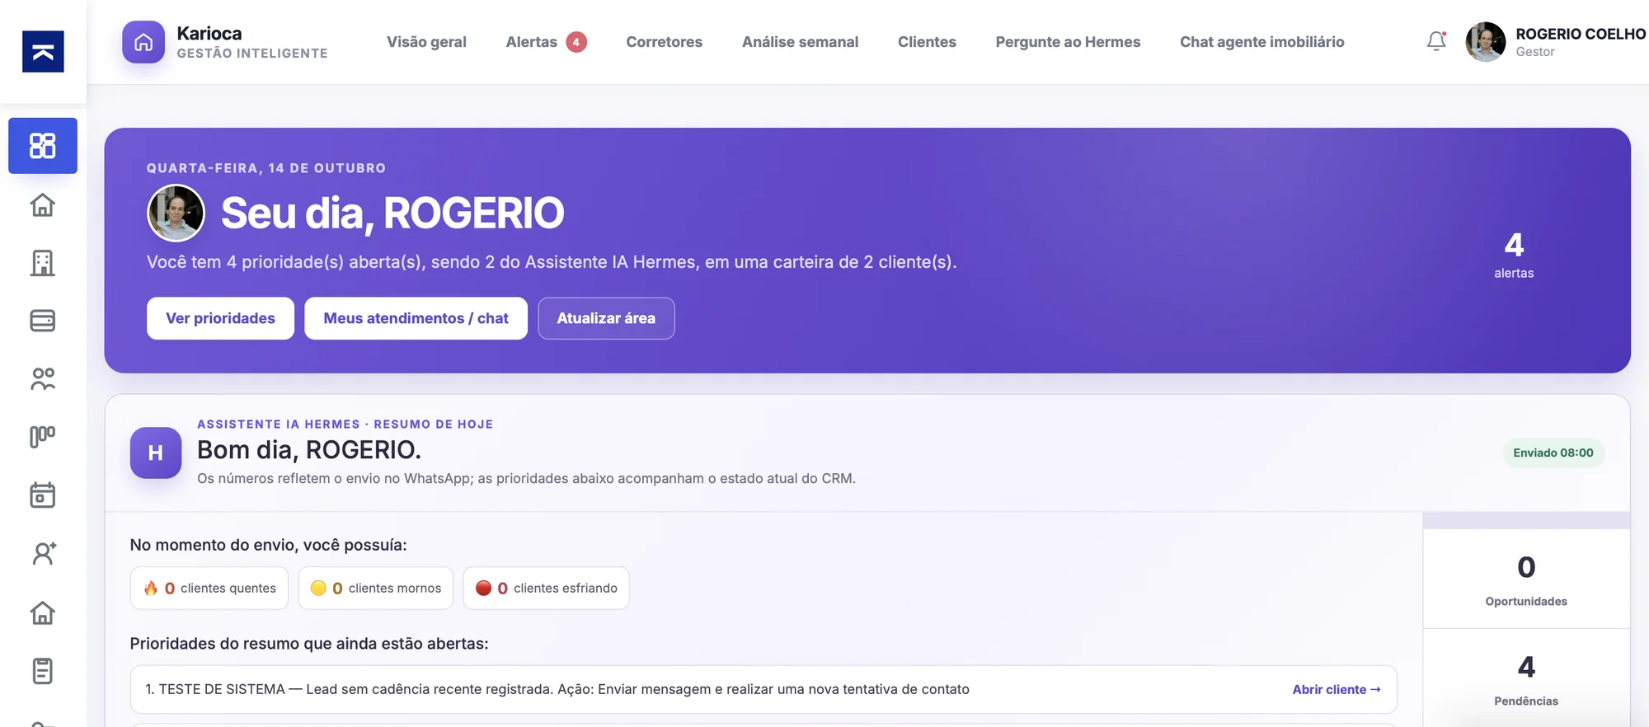The width and height of the screenshot is (1649, 727).
Task: Click the 0 Oportunidades card
Action: click(x=1526, y=579)
